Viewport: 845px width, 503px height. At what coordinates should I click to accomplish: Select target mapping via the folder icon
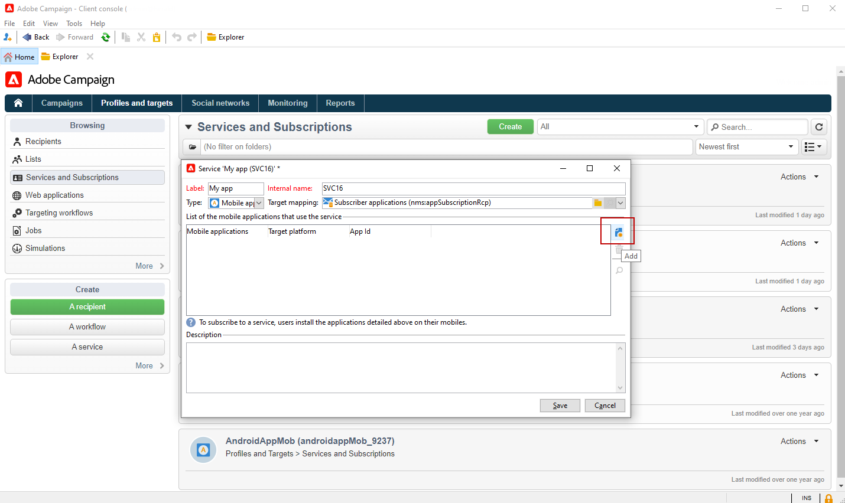tap(598, 203)
